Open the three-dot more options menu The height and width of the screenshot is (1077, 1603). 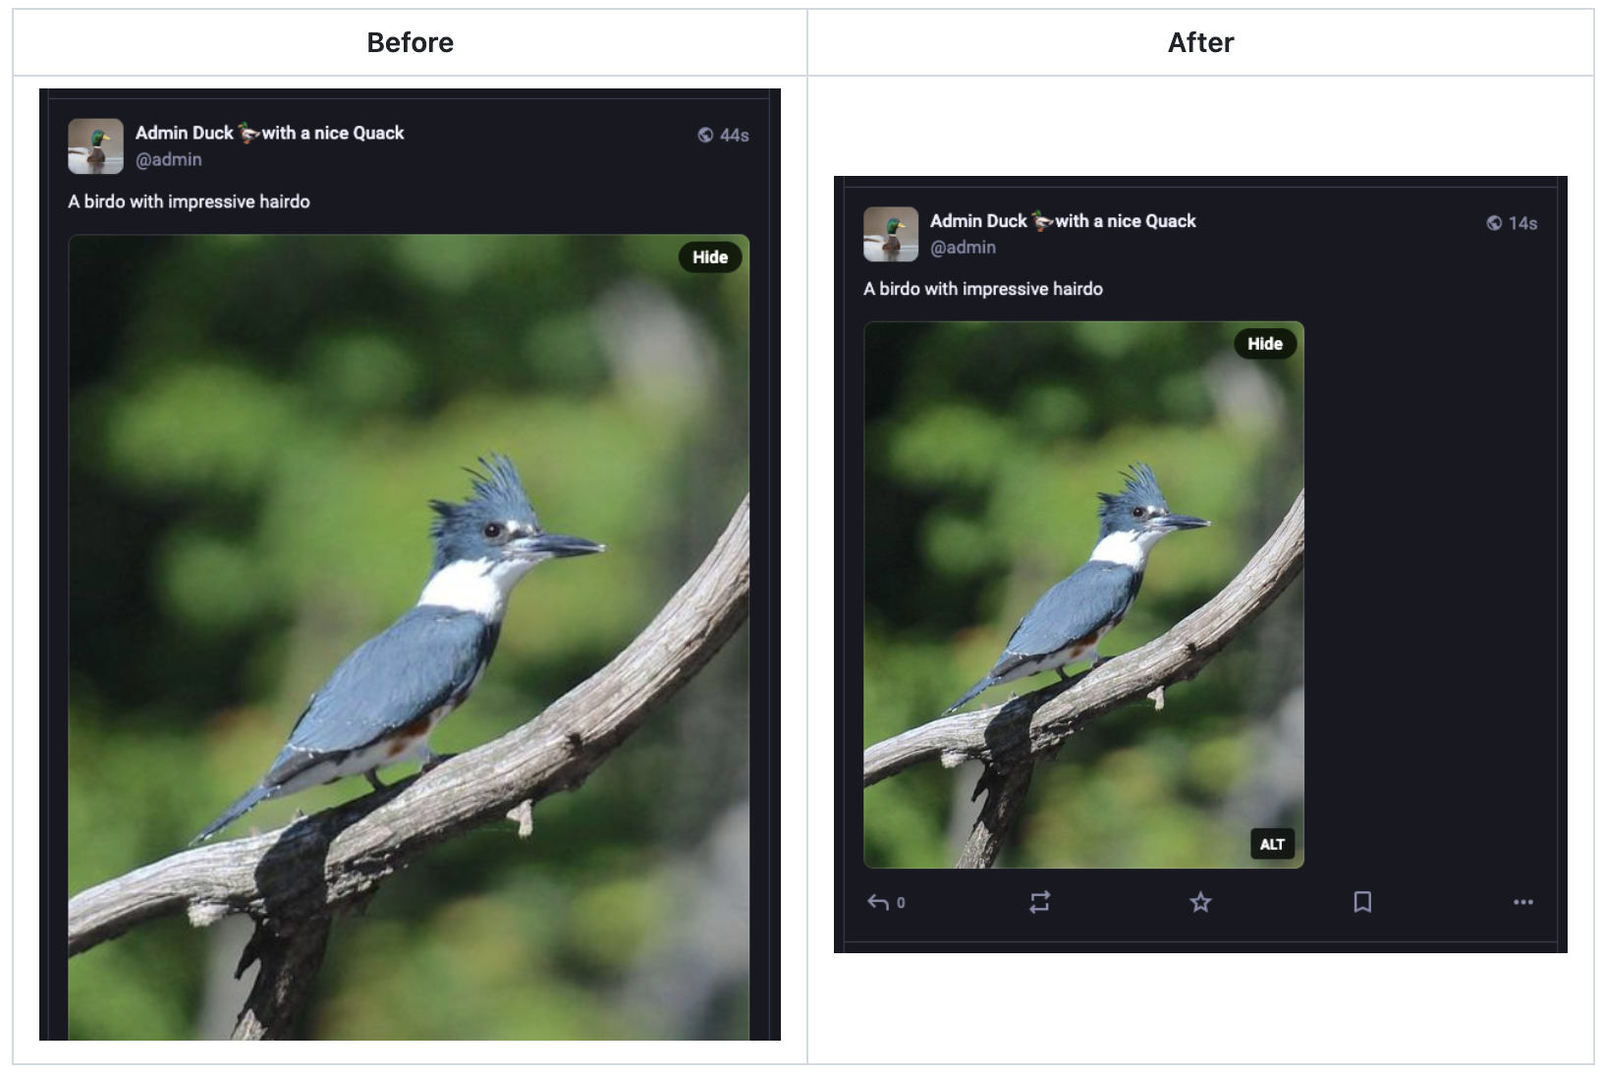pyautogui.click(x=1523, y=902)
